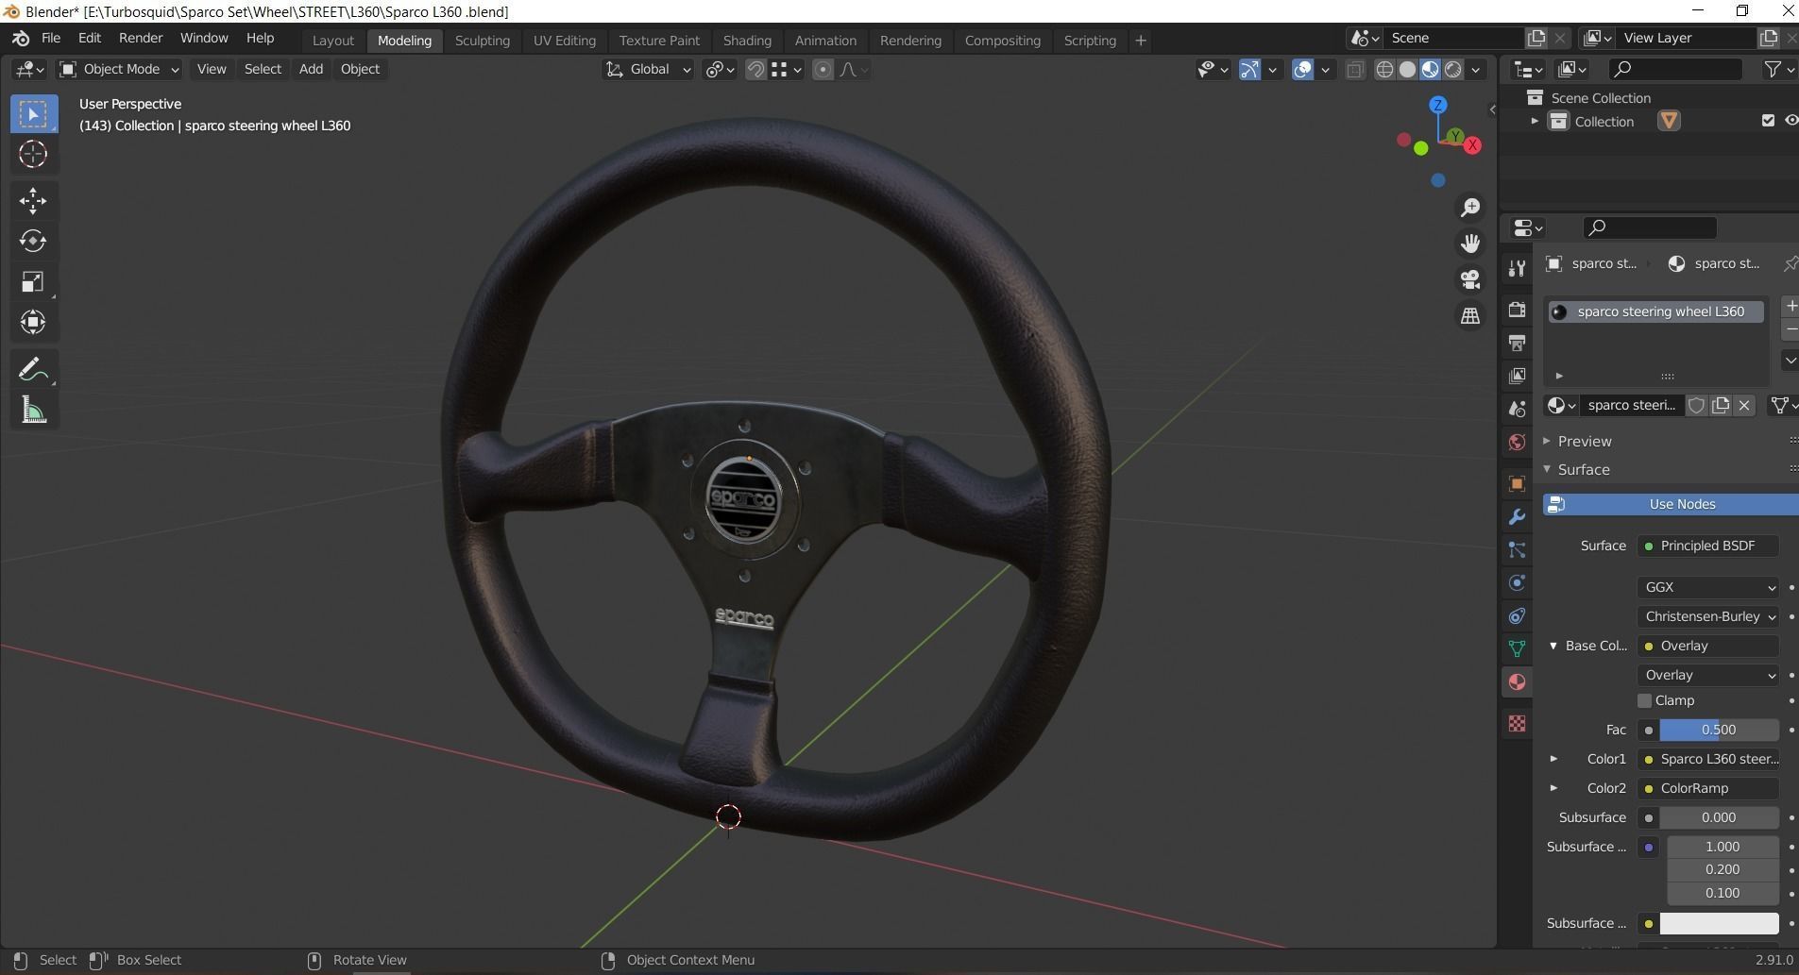
Task: Switch to wireframe viewport shading
Action: coord(1384,70)
